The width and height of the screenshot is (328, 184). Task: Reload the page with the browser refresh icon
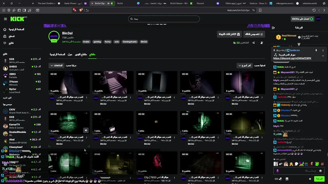tap(314, 10)
